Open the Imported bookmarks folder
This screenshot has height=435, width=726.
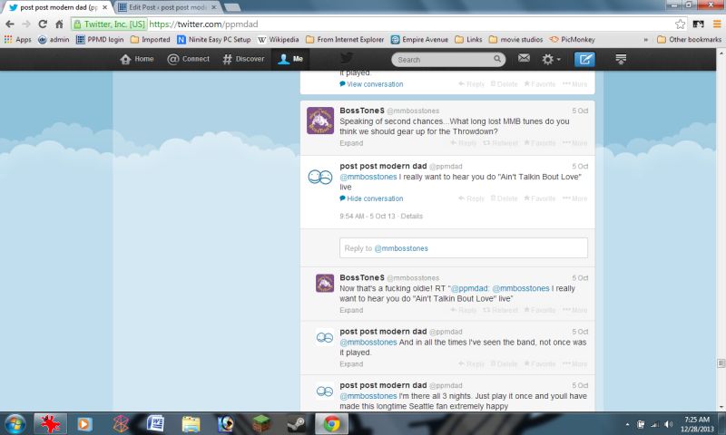pyautogui.click(x=150, y=40)
